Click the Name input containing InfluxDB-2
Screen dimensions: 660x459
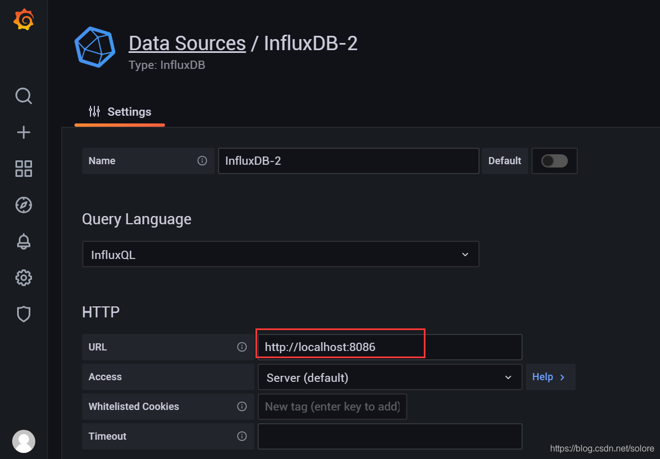pos(349,161)
